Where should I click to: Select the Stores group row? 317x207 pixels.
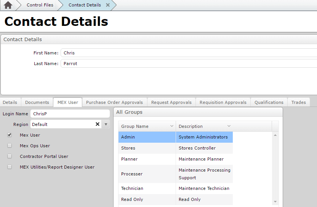pyautogui.click(x=176, y=148)
